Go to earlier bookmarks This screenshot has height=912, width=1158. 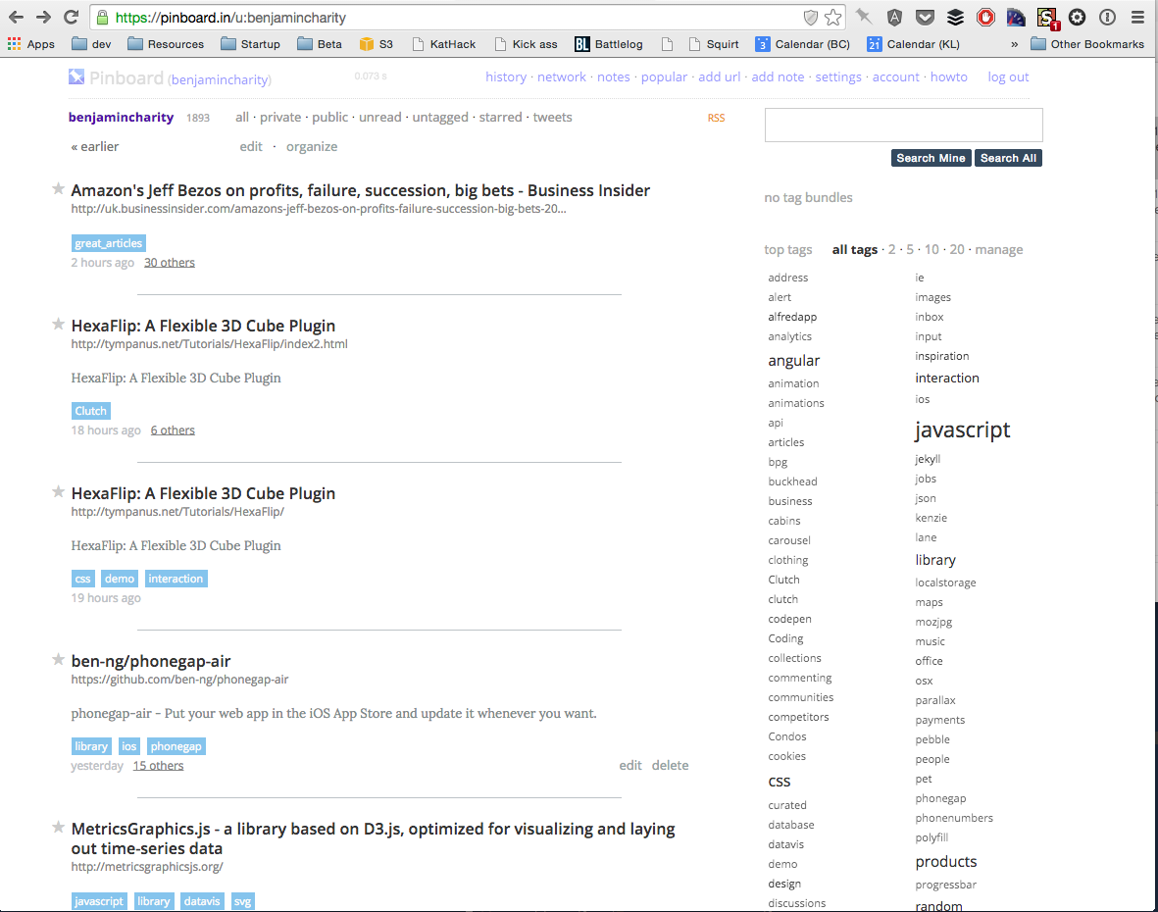94,146
